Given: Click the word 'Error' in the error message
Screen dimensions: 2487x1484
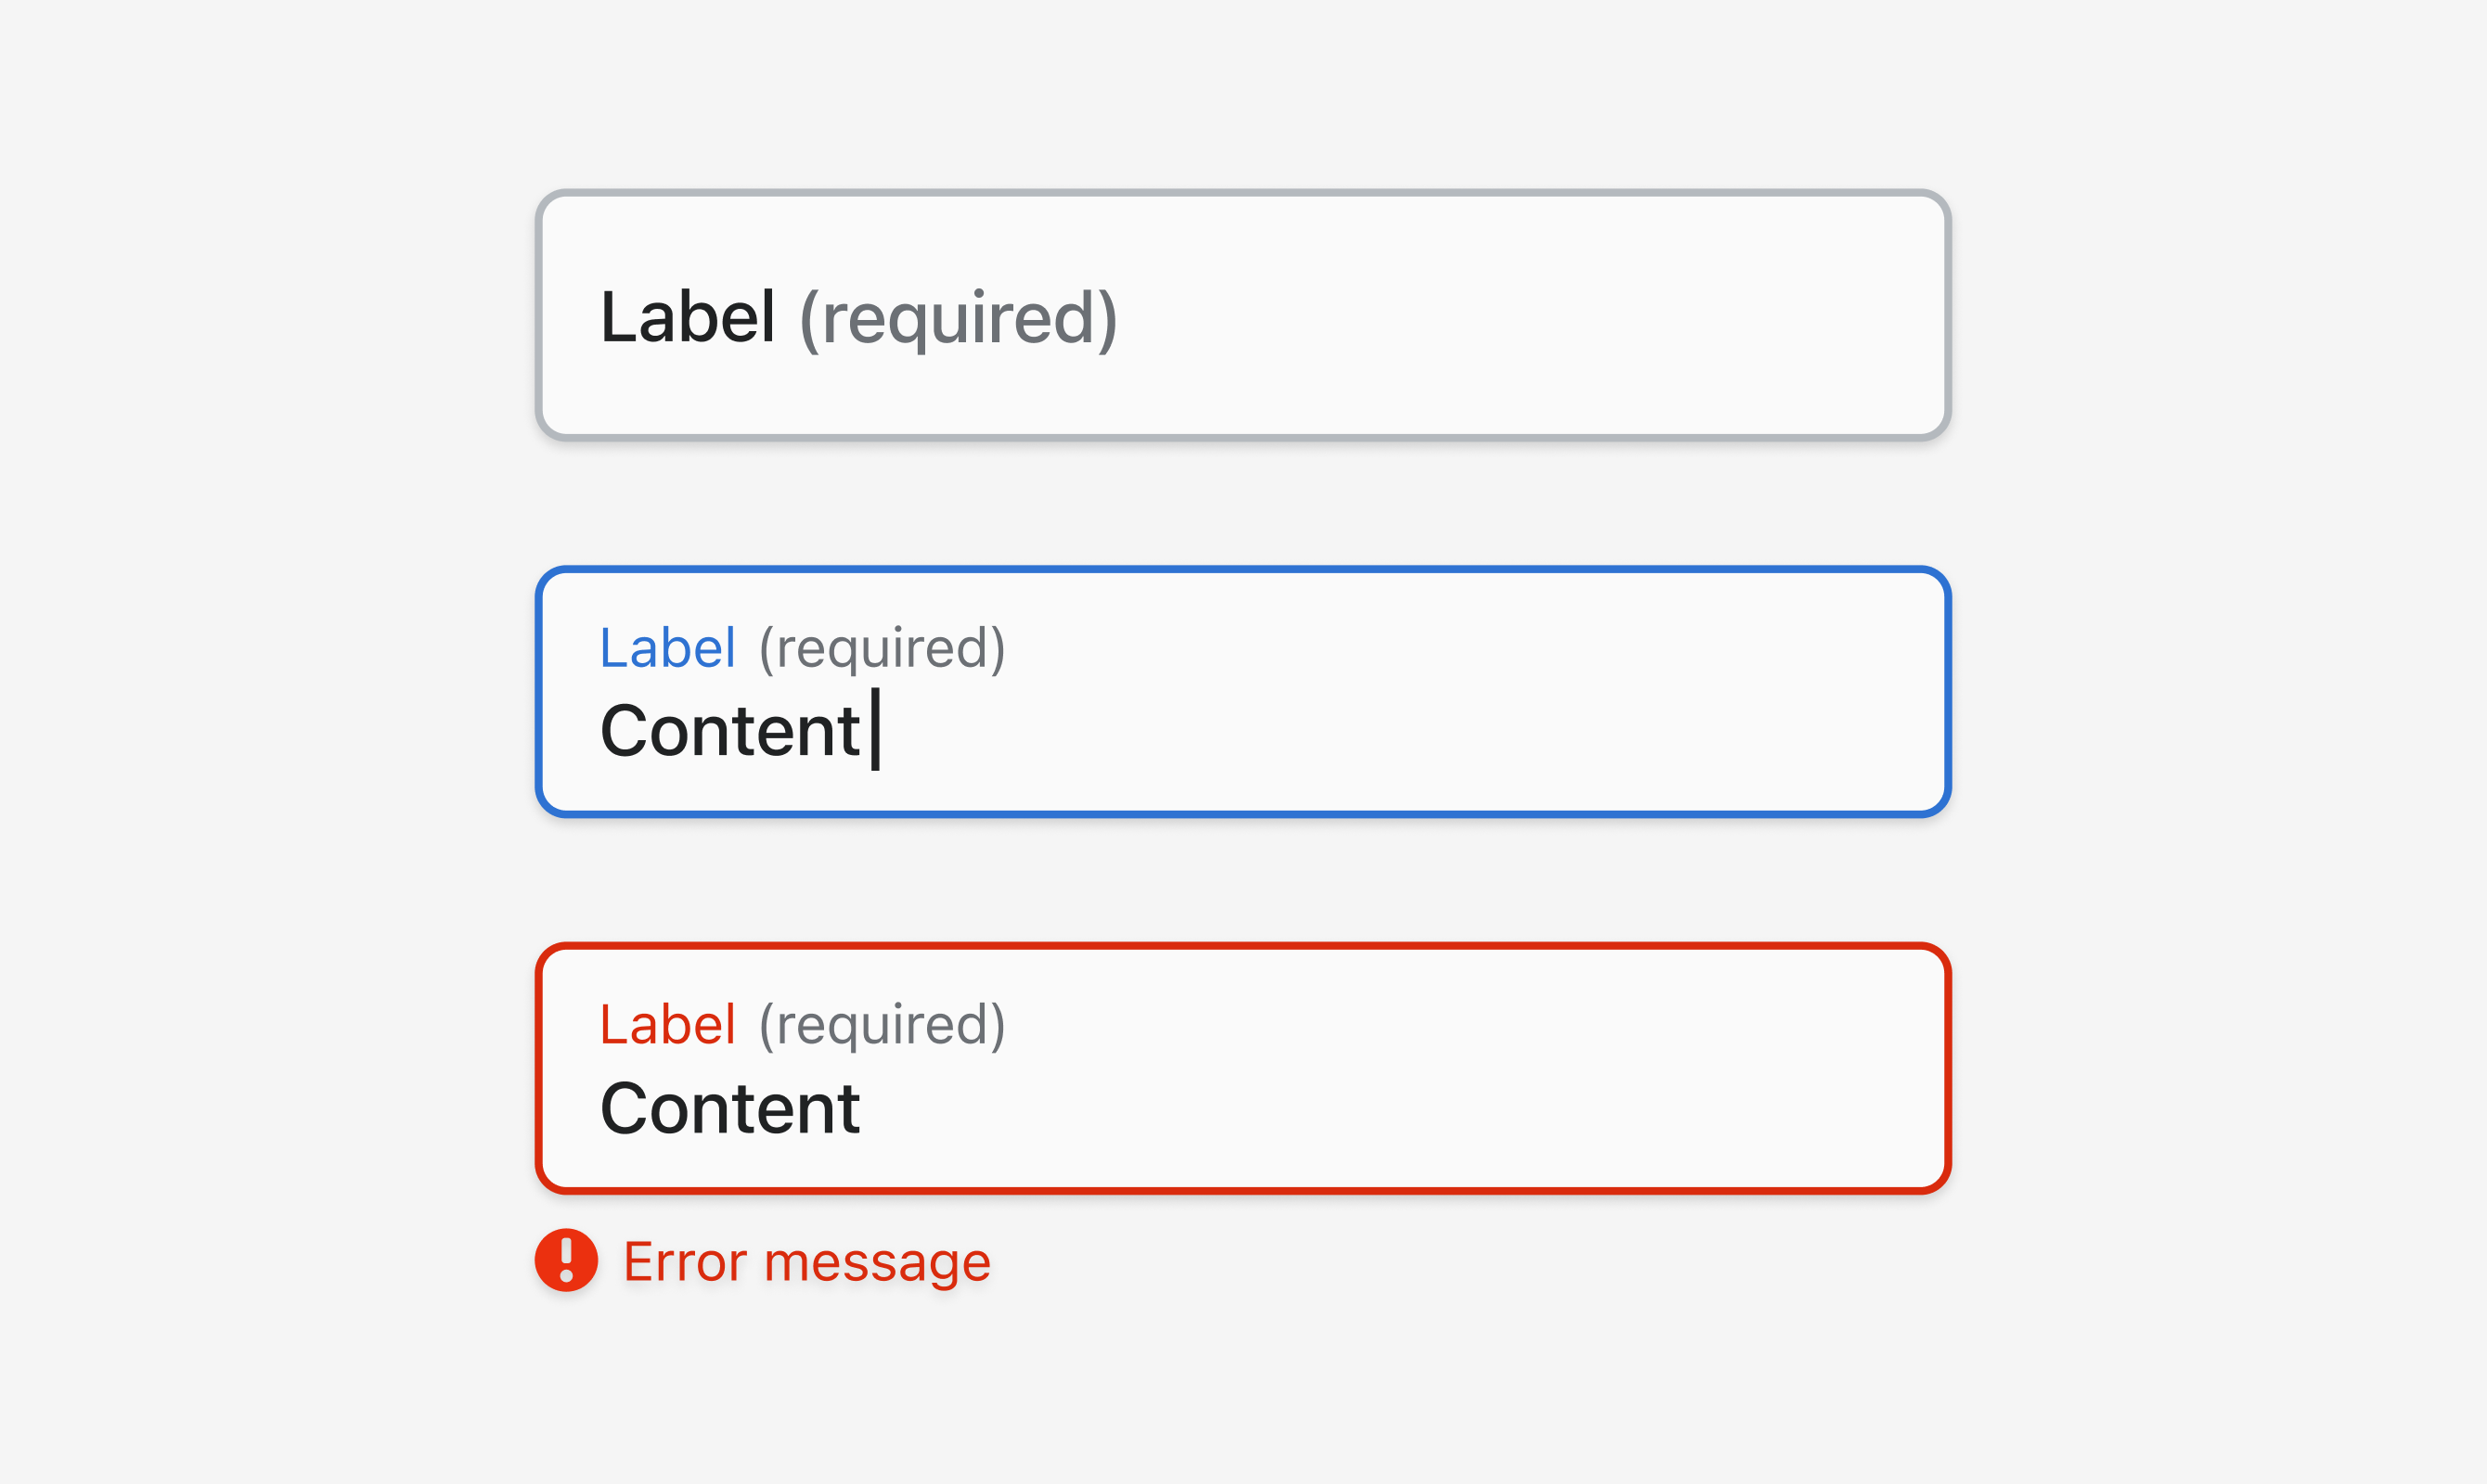Looking at the screenshot, I should [x=685, y=1261].
